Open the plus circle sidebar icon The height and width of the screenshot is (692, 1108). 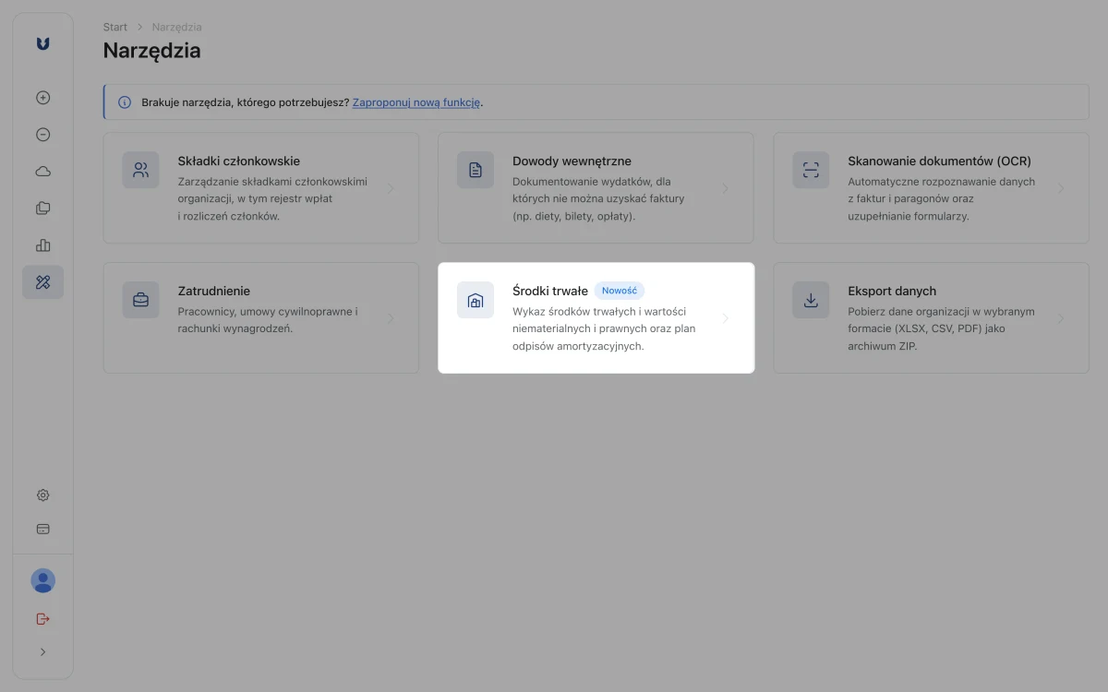(x=42, y=98)
